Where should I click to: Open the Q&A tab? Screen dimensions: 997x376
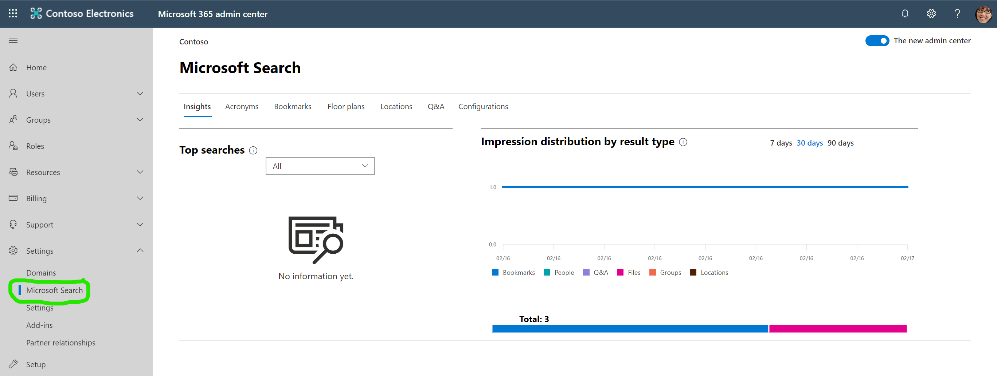click(x=436, y=107)
